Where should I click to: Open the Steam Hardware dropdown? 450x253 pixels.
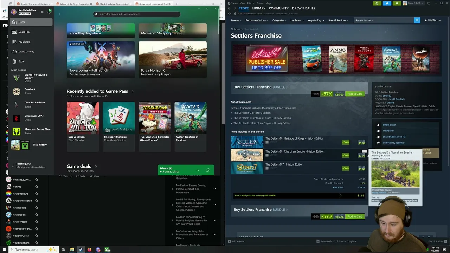tap(297, 20)
